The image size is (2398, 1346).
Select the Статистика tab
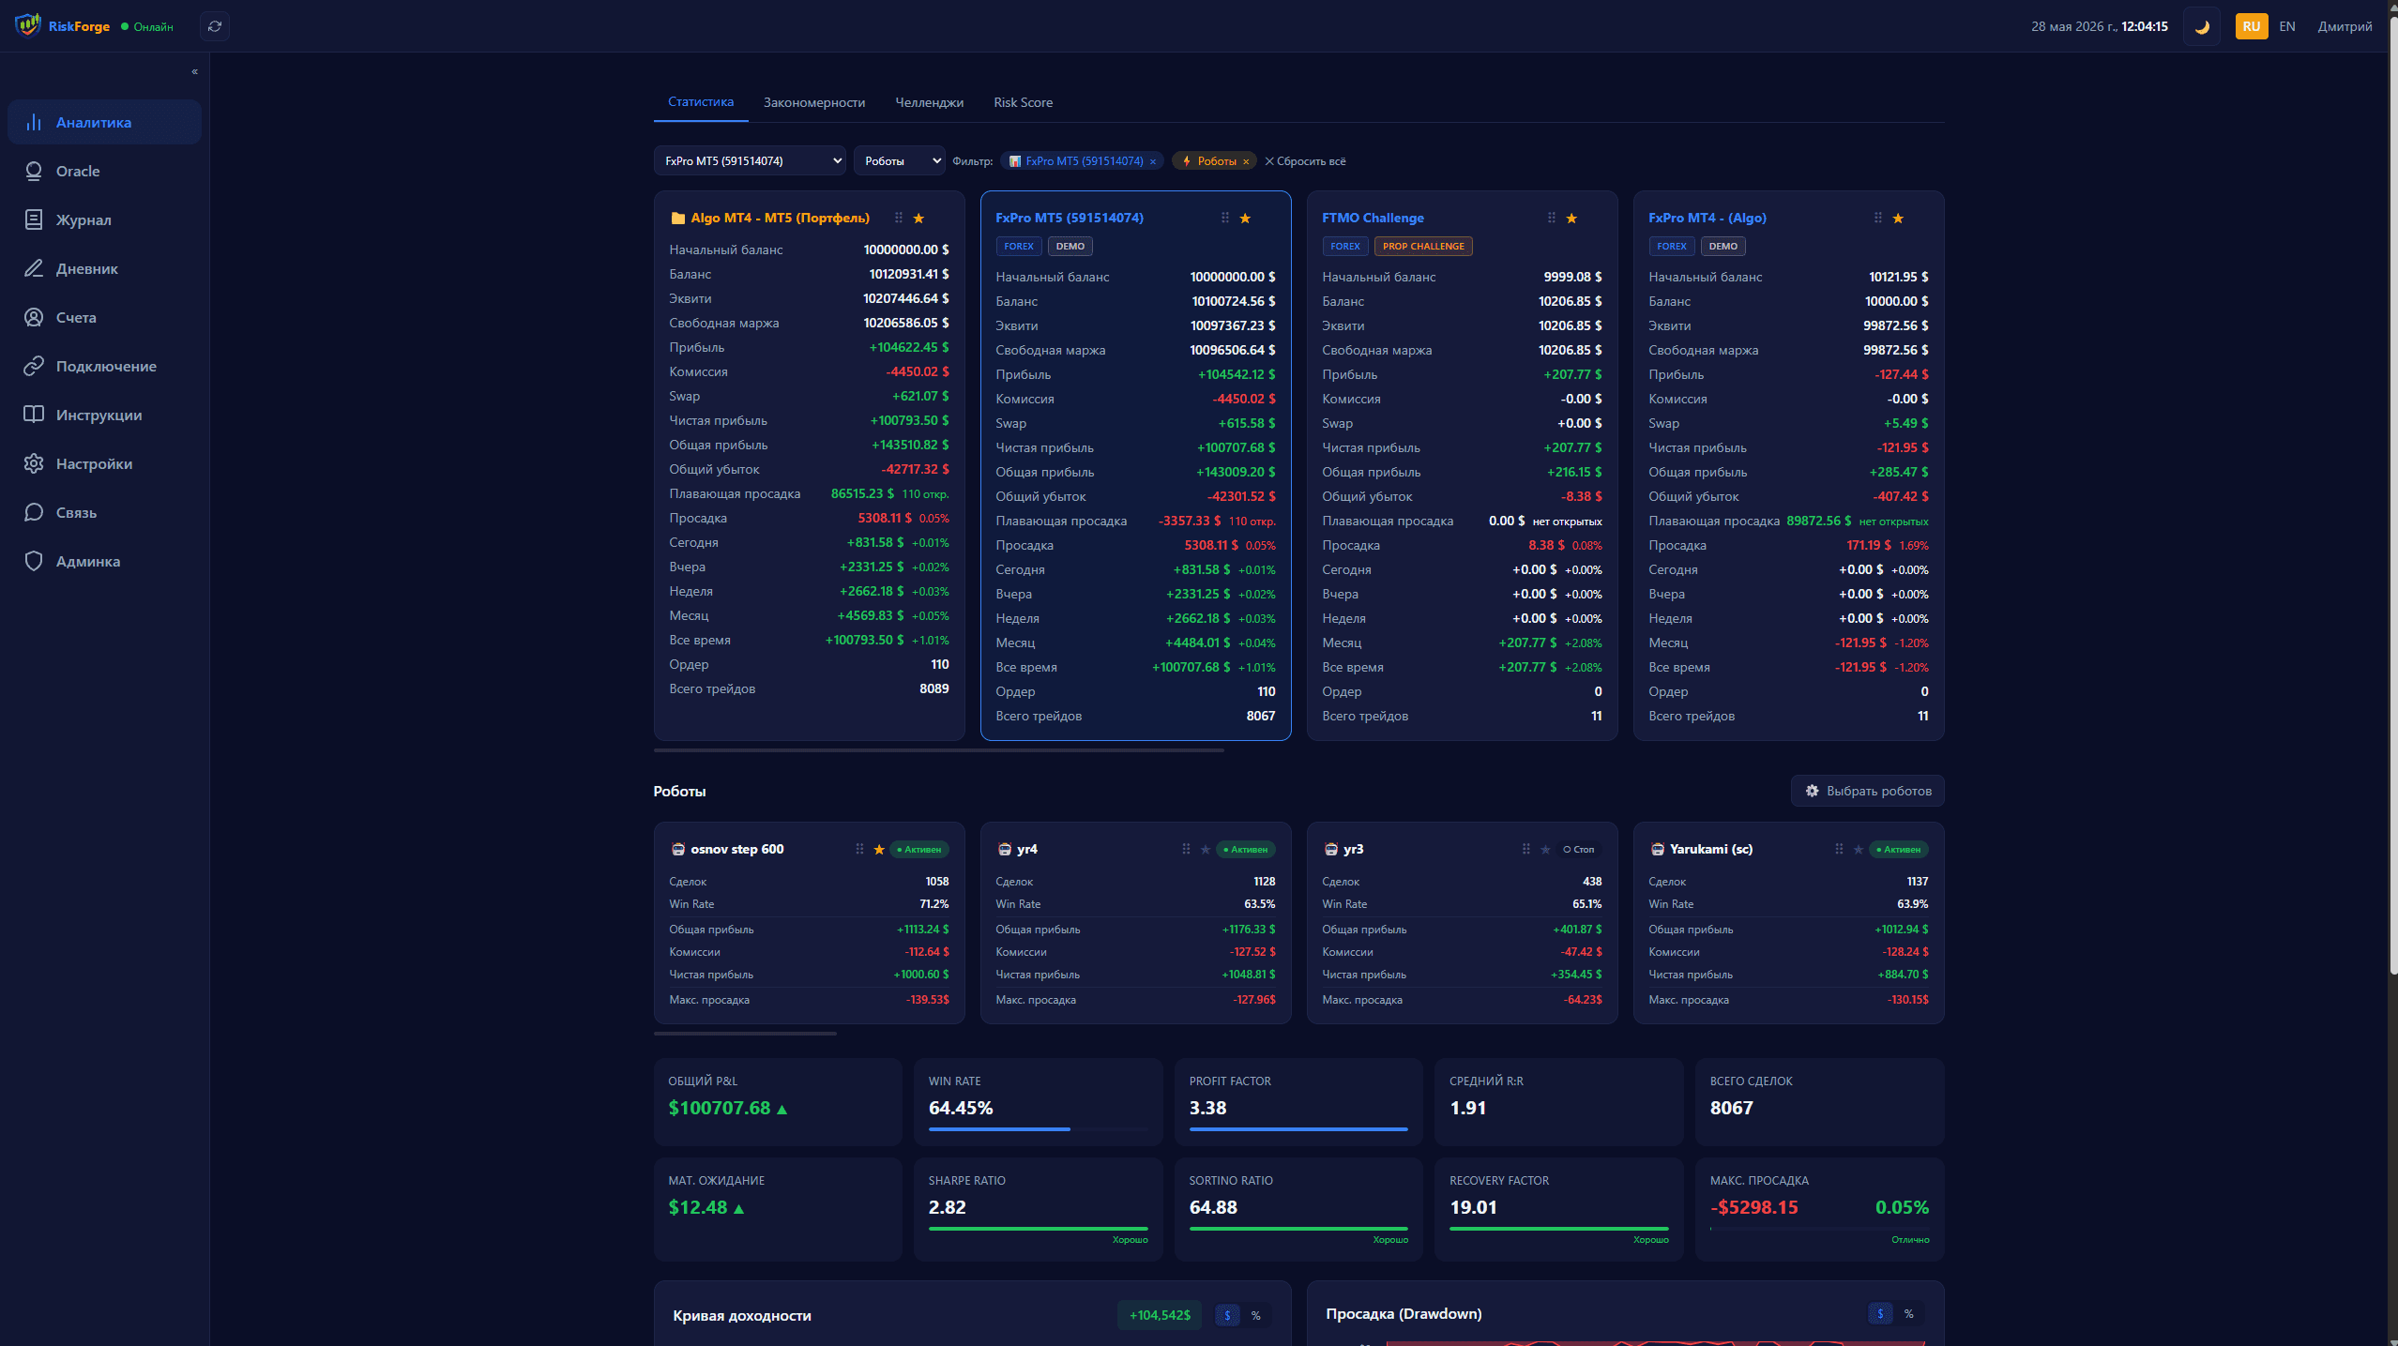pyautogui.click(x=701, y=102)
